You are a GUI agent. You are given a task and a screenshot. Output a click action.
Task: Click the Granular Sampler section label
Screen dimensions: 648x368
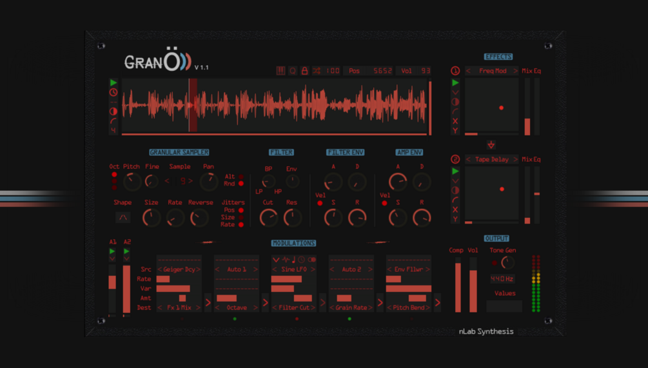tap(179, 152)
